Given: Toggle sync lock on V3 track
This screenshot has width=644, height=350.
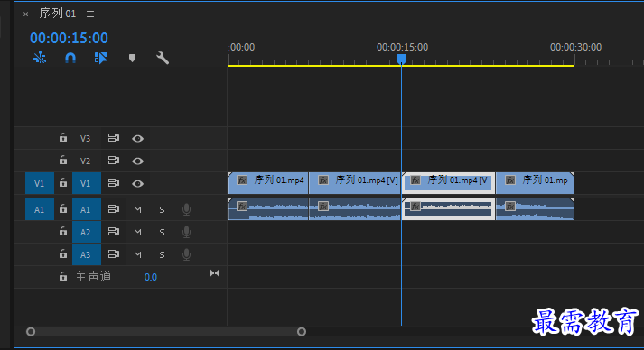Looking at the screenshot, I should [114, 138].
